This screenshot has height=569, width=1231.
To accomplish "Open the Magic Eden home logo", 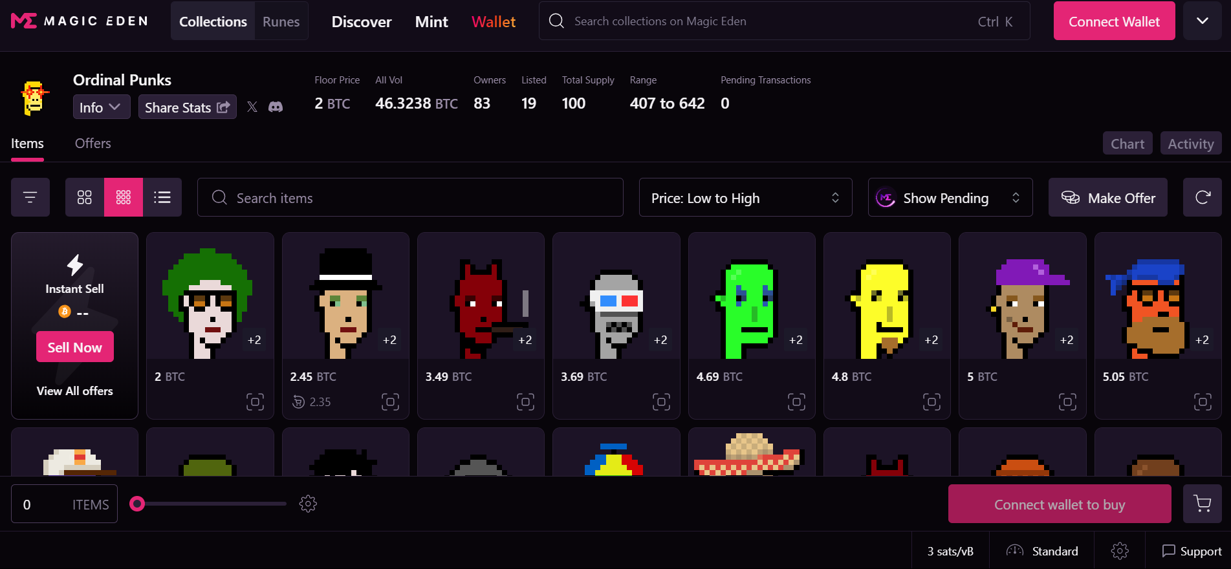I will [80, 21].
